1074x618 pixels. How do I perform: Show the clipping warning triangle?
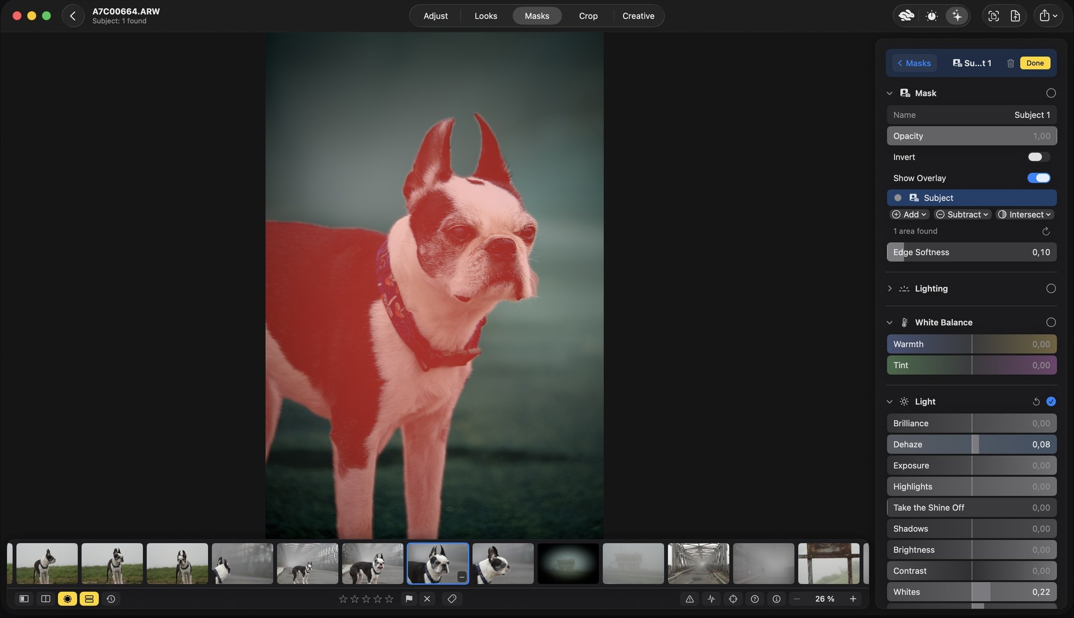[689, 599]
